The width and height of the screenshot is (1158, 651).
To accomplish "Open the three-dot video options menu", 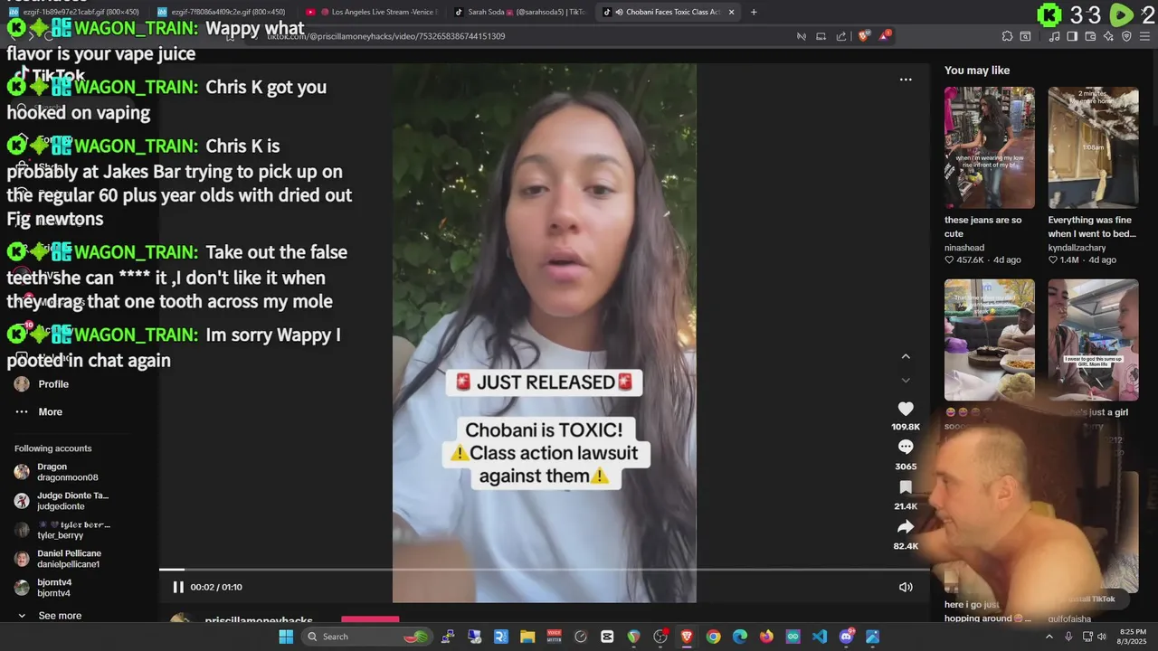I will pos(906,80).
